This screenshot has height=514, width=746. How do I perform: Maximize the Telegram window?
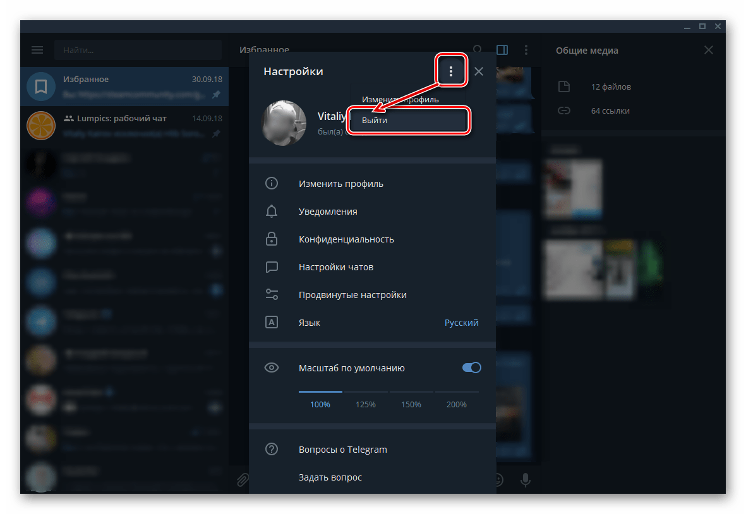(x=702, y=27)
